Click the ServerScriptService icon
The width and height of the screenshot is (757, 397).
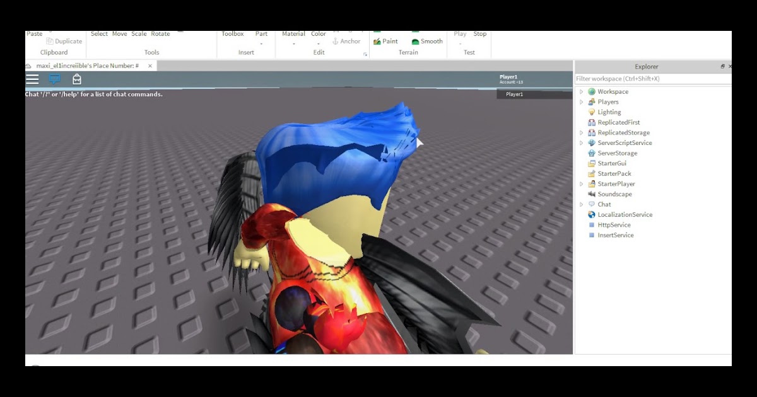point(592,142)
